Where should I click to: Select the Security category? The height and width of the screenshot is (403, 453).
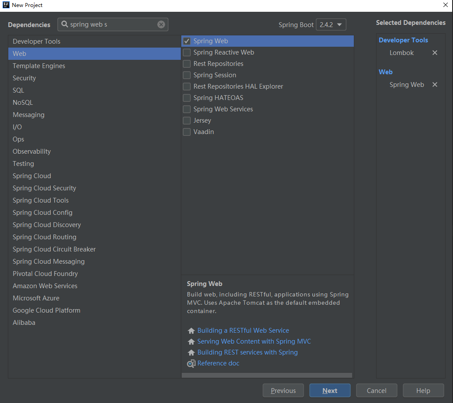(24, 78)
